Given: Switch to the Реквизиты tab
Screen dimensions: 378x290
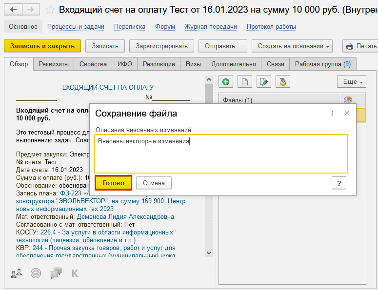Looking at the screenshot, I should coord(54,64).
